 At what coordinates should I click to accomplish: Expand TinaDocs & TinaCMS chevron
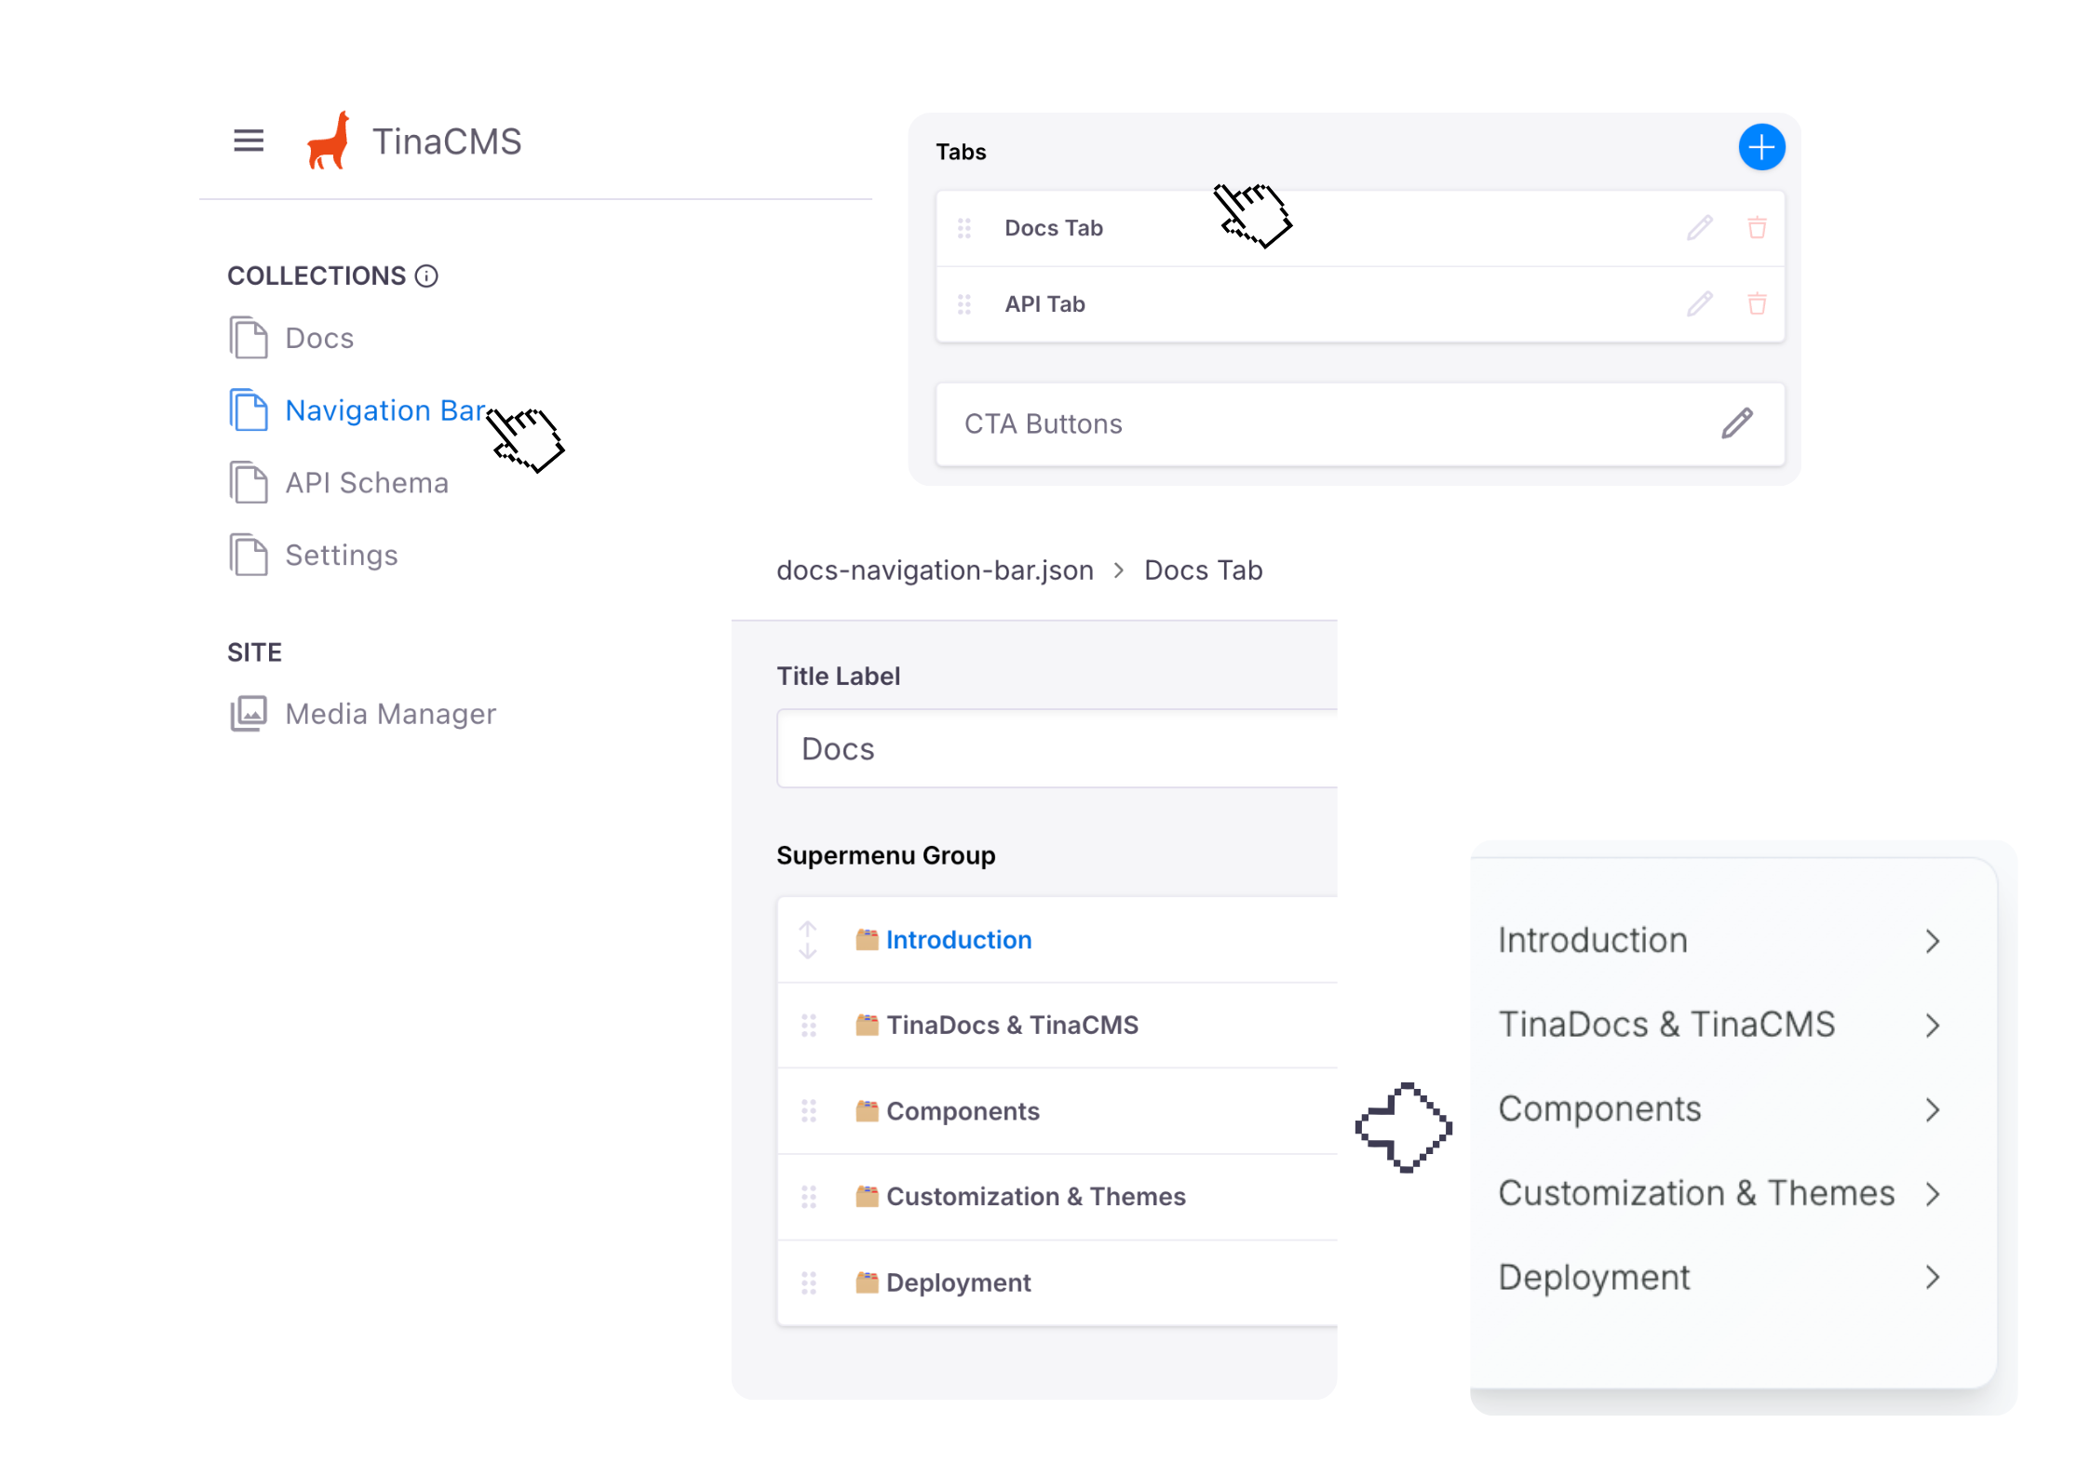(x=1933, y=1026)
